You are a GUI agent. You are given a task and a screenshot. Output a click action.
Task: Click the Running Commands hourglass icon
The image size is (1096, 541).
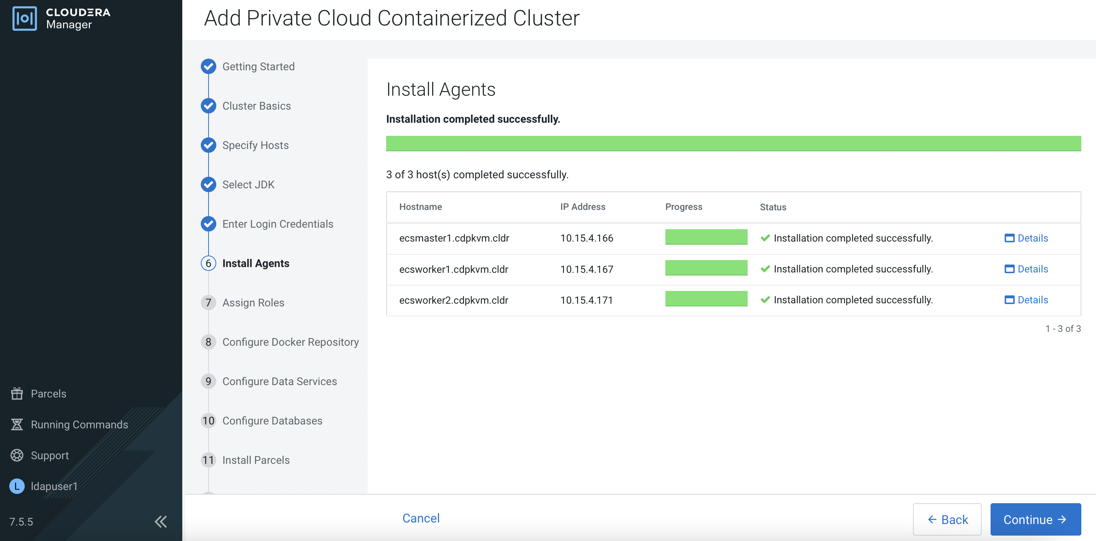(17, 424)
